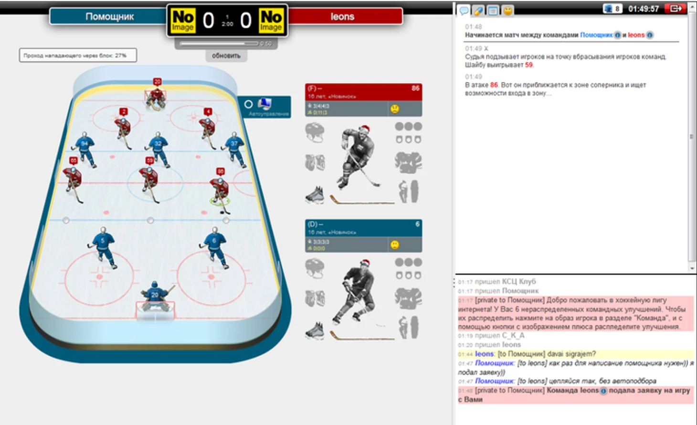
Task: Select the red goalie number 20
Action: (x=156, y=95)
